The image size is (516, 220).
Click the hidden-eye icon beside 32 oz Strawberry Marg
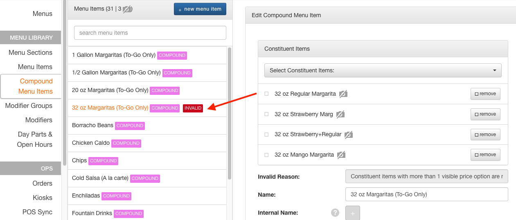[x=340, y=114]
